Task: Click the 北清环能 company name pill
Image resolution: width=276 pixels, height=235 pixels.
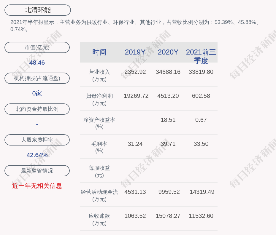Action: (37, 10)
